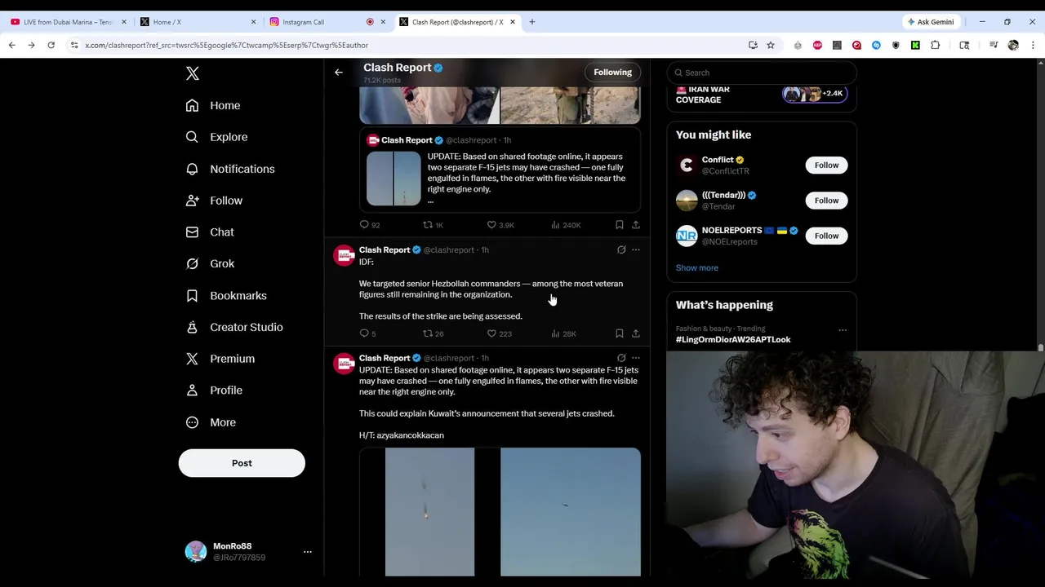The width and height of the screenshot is (1045, 587).
Task: Open the Chrome three-dot menu
Action: click(x=1033, y=46)
